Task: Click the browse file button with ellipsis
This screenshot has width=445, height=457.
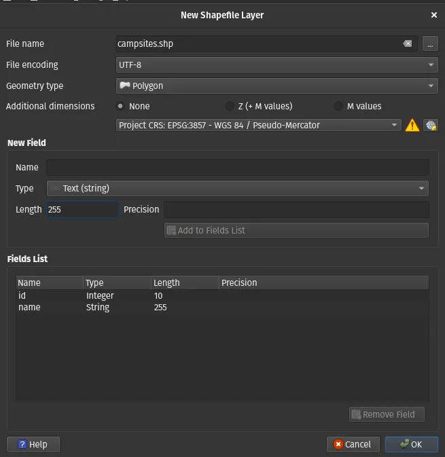Action: tap(429, 43)
